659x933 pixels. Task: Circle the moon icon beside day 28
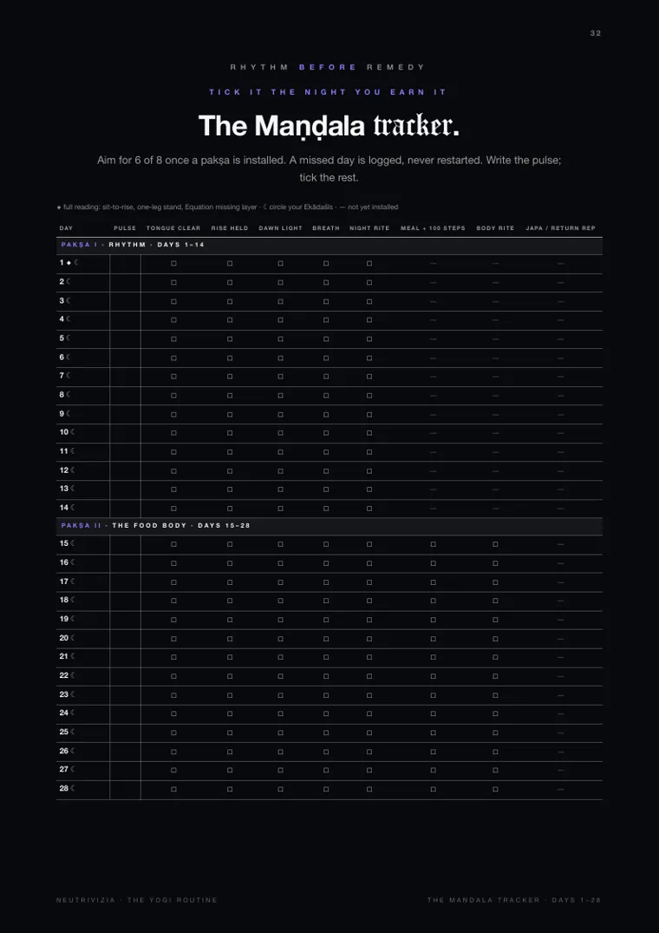73,788
